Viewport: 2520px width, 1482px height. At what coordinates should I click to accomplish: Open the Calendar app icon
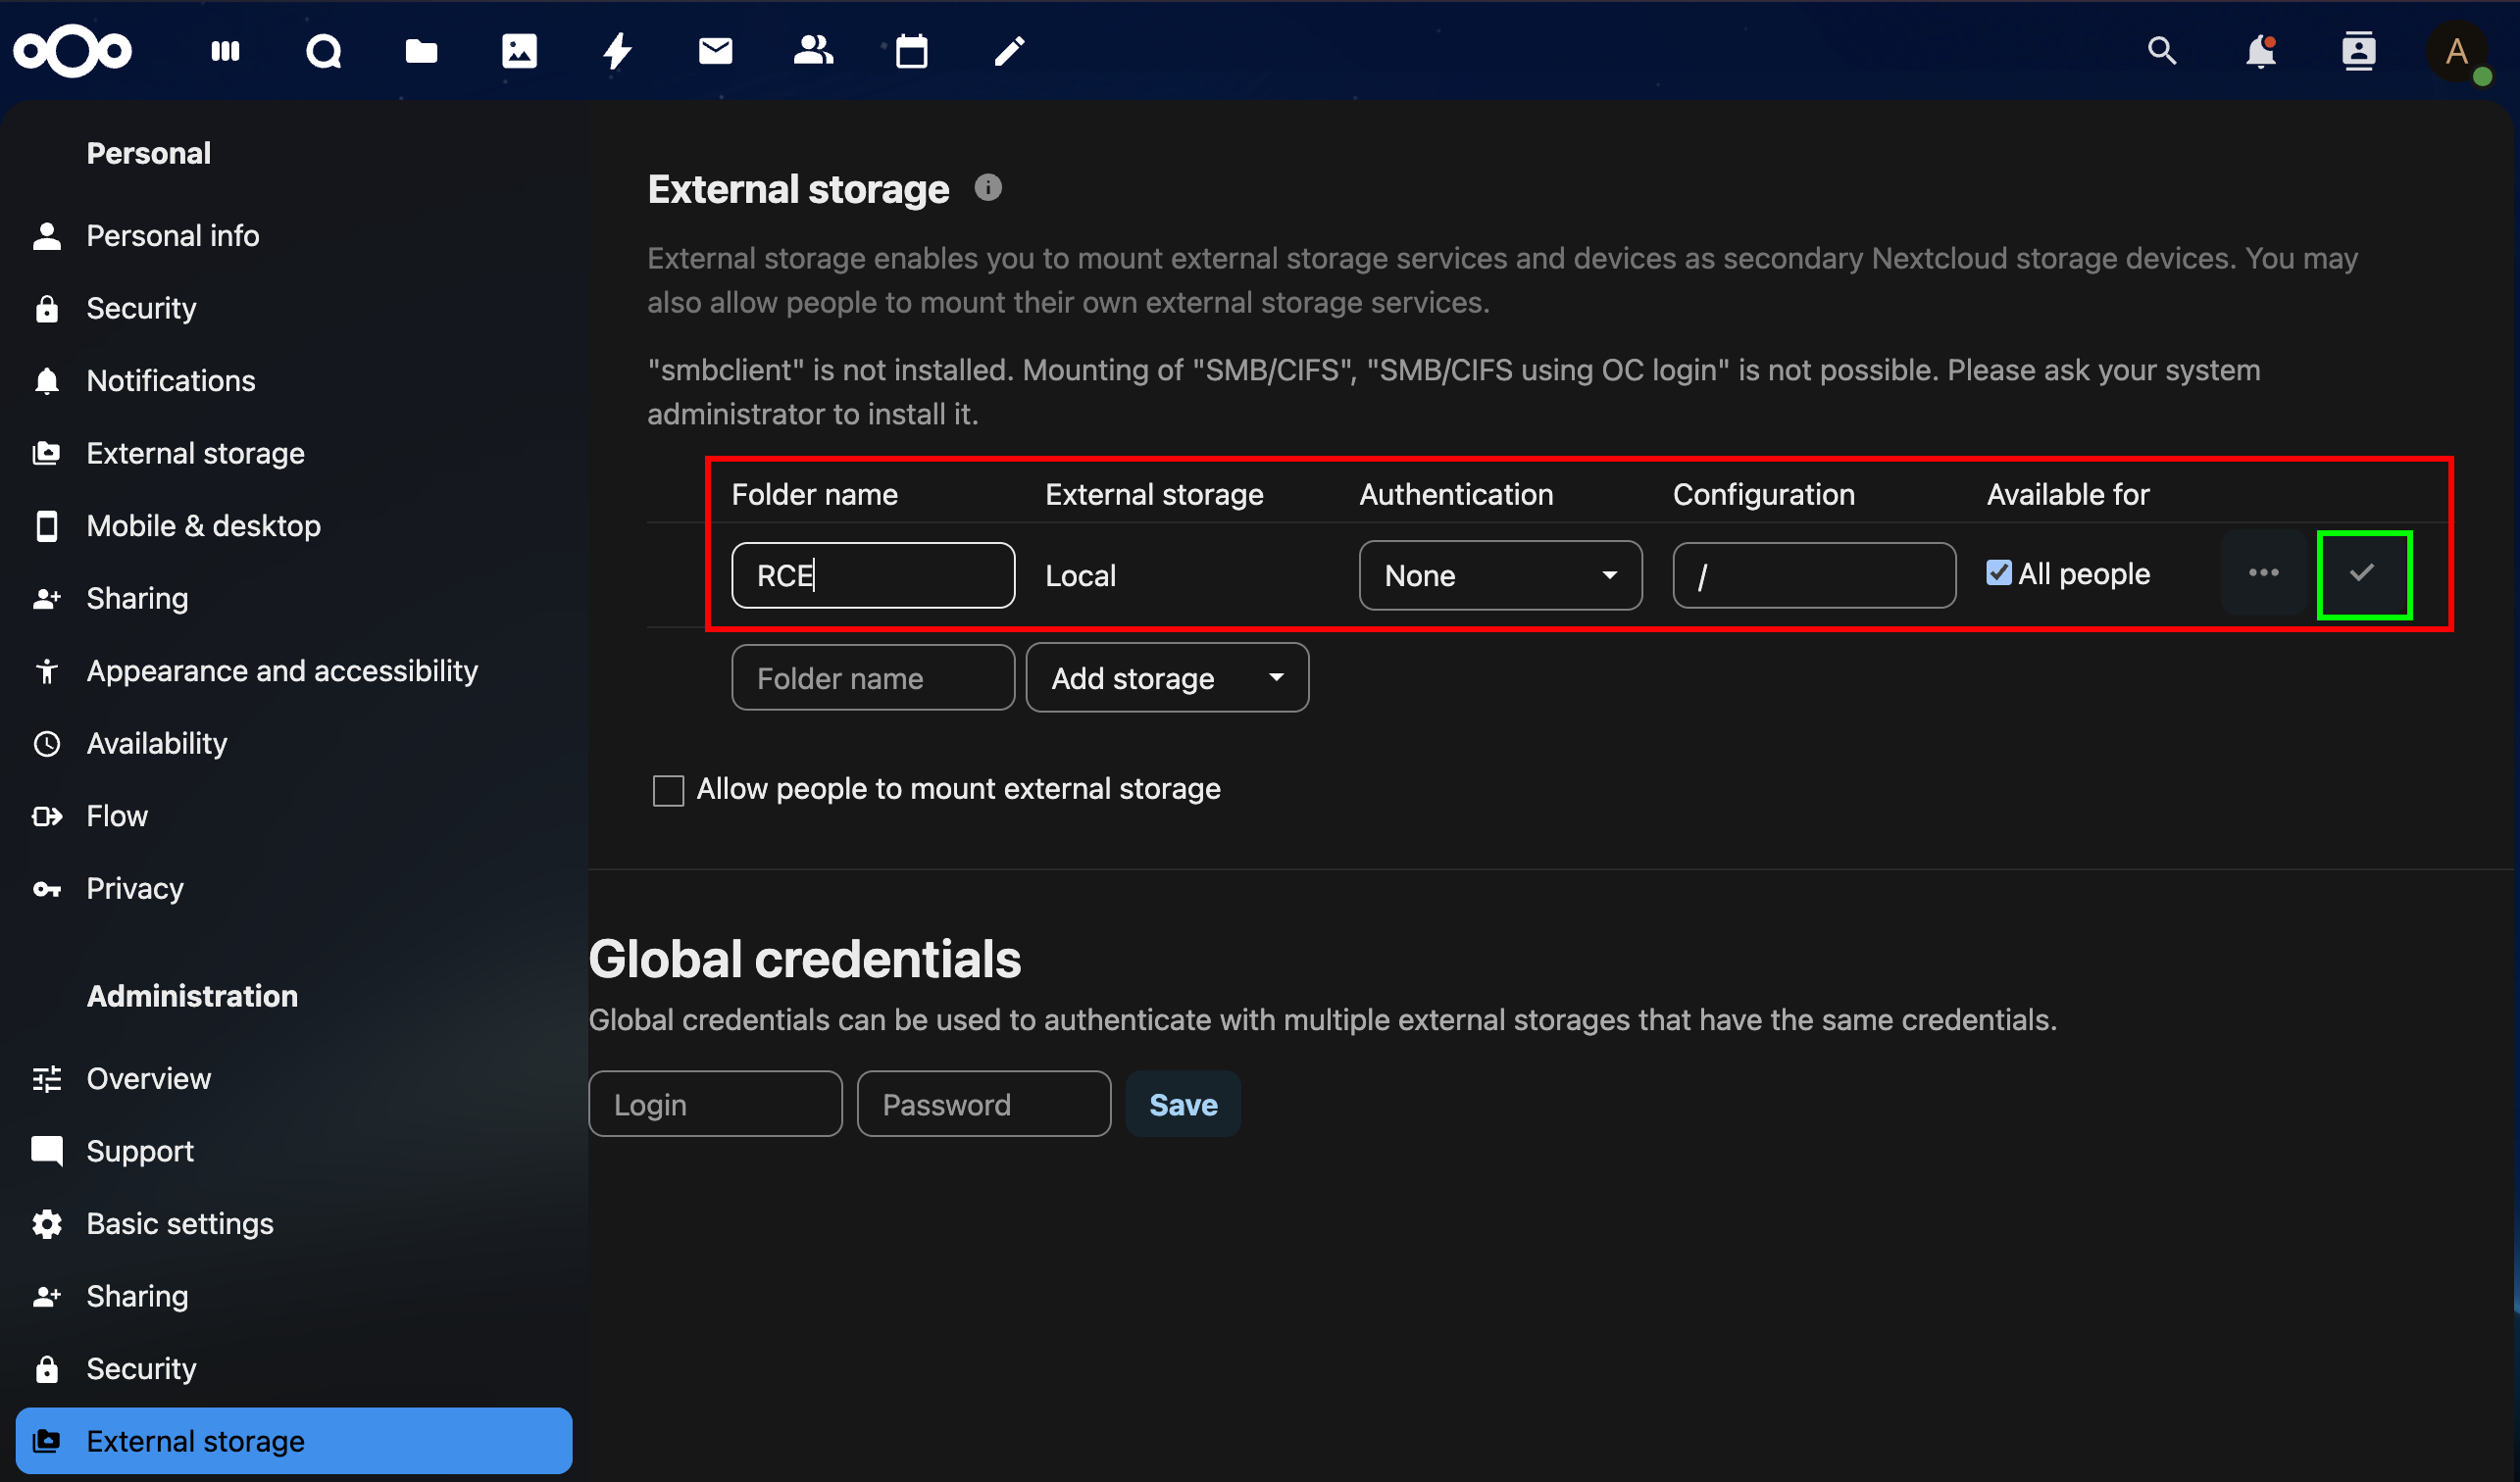point(911,51)
